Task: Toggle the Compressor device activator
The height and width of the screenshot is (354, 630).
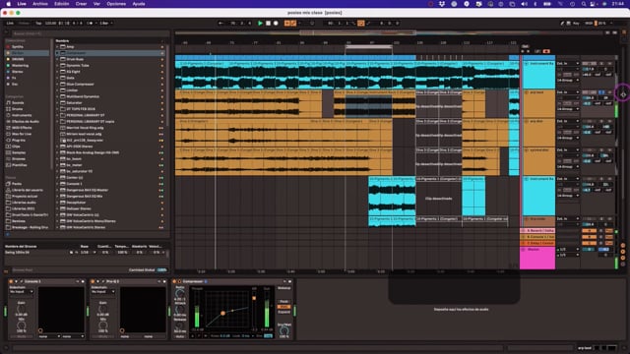Action: coord(174,281)
